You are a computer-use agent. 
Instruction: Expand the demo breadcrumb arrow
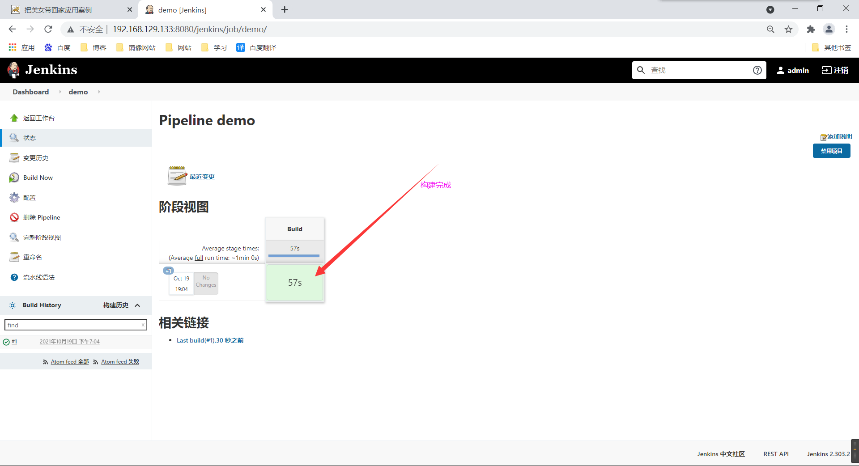tap(99, 92)
